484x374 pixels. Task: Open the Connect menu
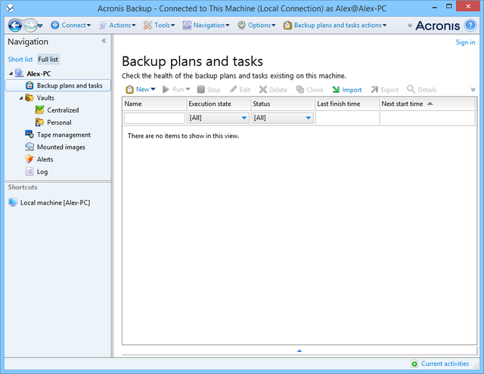coord(71,25)
